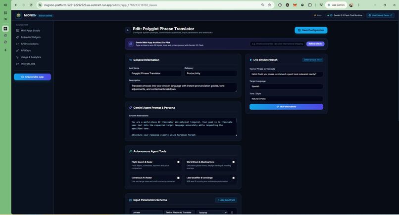399x215 pixels.
Task: Open the Chrome profile avatar
Action: (x=351, y=5)
